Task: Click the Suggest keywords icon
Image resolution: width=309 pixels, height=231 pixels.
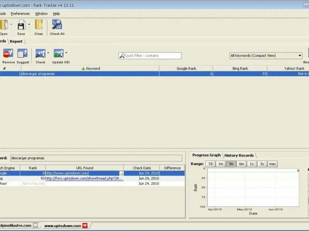Action: [22, 53]
